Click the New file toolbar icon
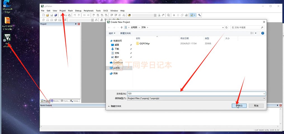Screen dimensions: 284x134 (44, 15)
